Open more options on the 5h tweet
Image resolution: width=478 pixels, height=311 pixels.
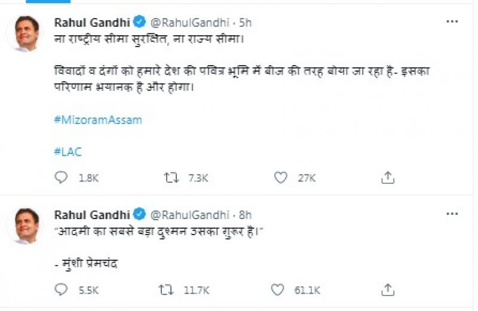pyautogui.click(x=452, y=21)
